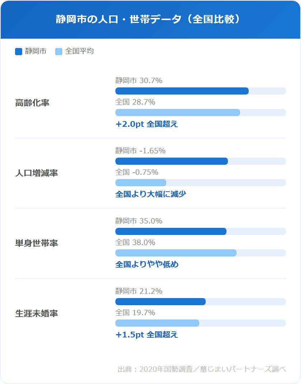Click the 静岡市 dark blue legend swatch
This screenshot has width=301, height=384.
tap(19, 52)
